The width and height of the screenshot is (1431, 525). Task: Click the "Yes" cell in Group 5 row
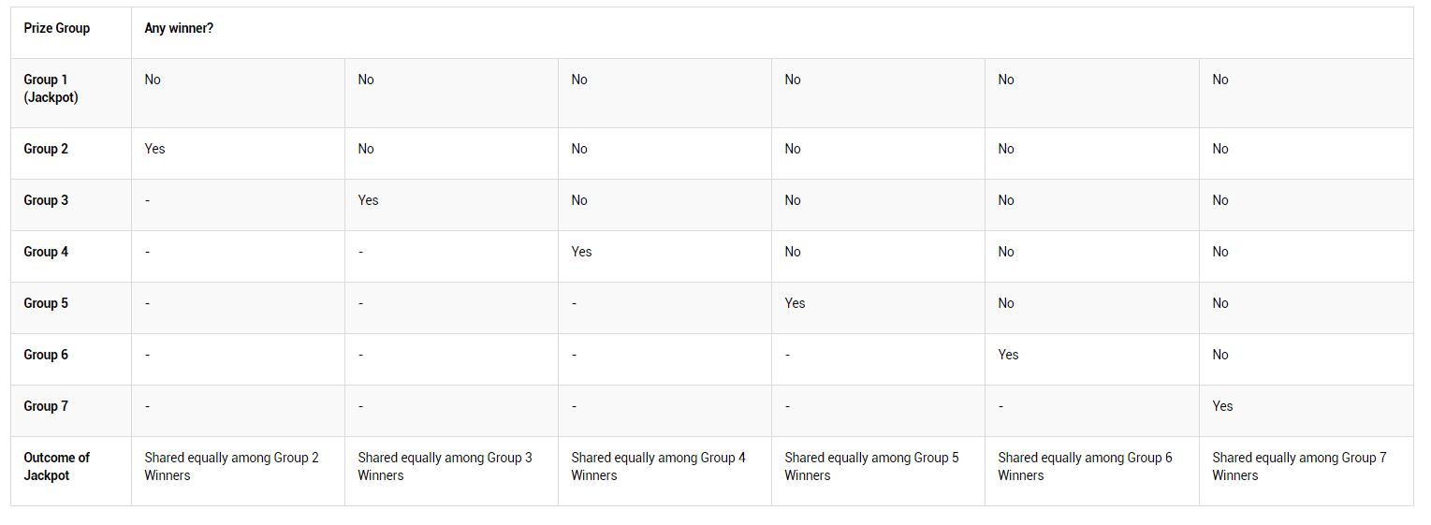click(795, 303)
